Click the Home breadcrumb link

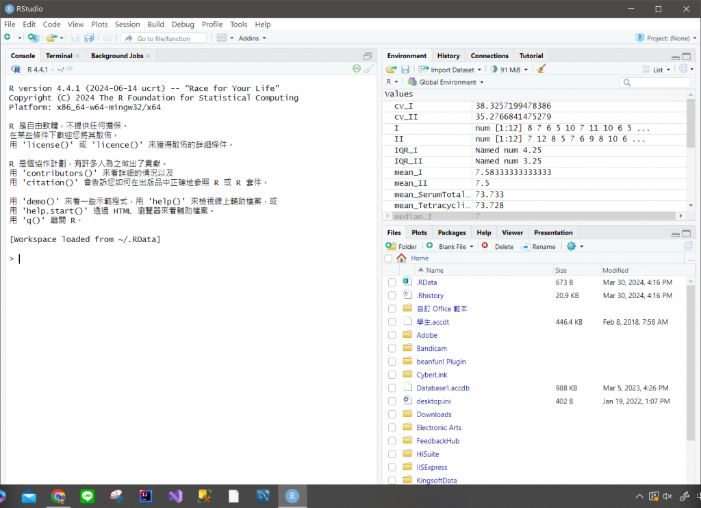[x=420, y=258]
